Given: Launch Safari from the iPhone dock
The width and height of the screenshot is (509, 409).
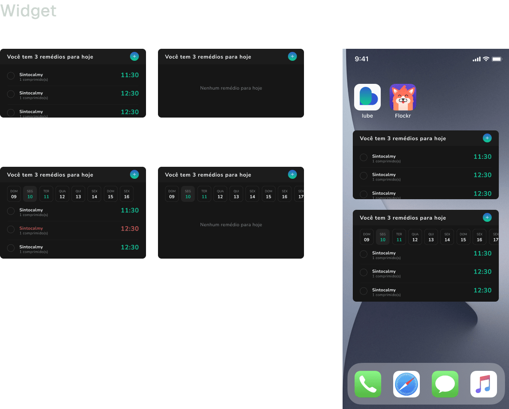Looking at the screenshot, I should (x=406, y=384).
